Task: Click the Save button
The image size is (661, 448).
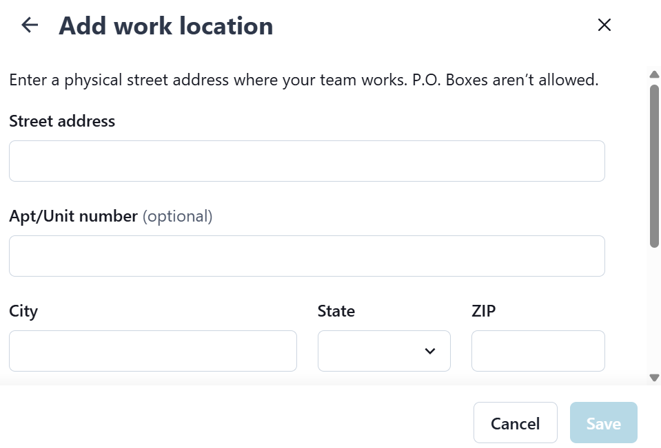Action: (603, 423)
